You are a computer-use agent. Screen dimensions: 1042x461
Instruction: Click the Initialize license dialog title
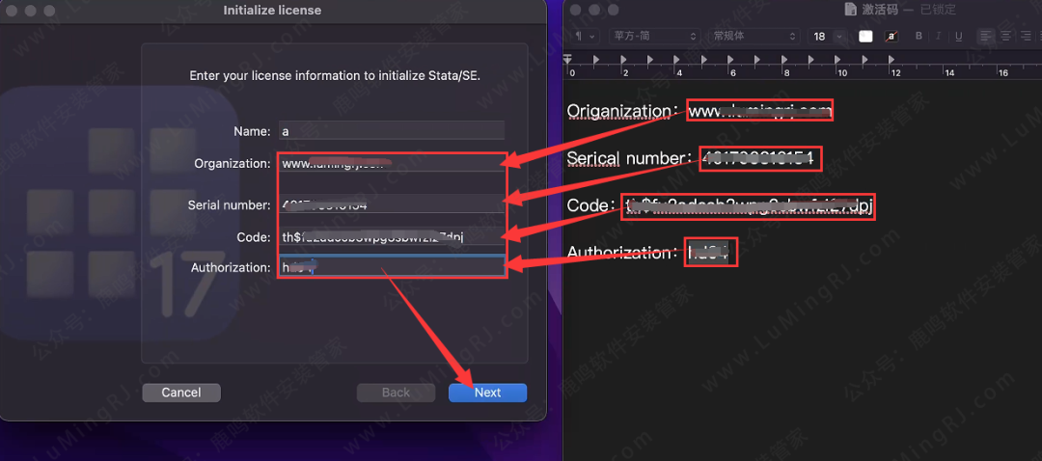pos(272,10)
